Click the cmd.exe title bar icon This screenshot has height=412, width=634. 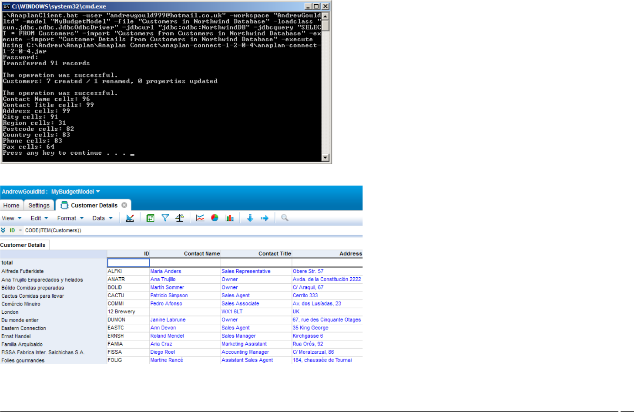pos(7,7)
